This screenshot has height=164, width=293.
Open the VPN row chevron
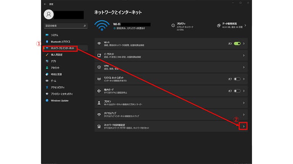point(244,67)
